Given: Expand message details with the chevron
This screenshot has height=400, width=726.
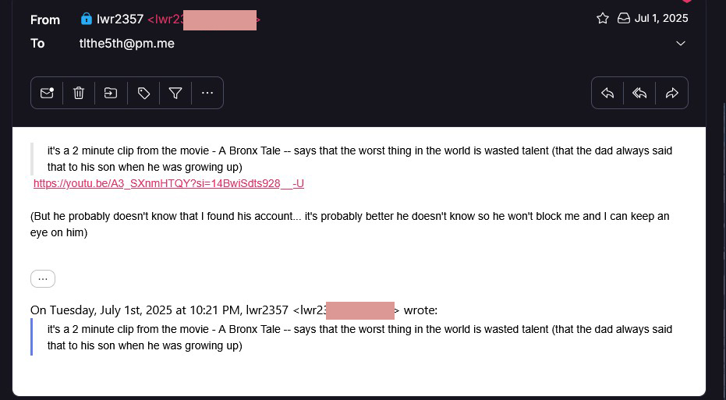Looking at the screenshot, I should click(x=681, y=44).
